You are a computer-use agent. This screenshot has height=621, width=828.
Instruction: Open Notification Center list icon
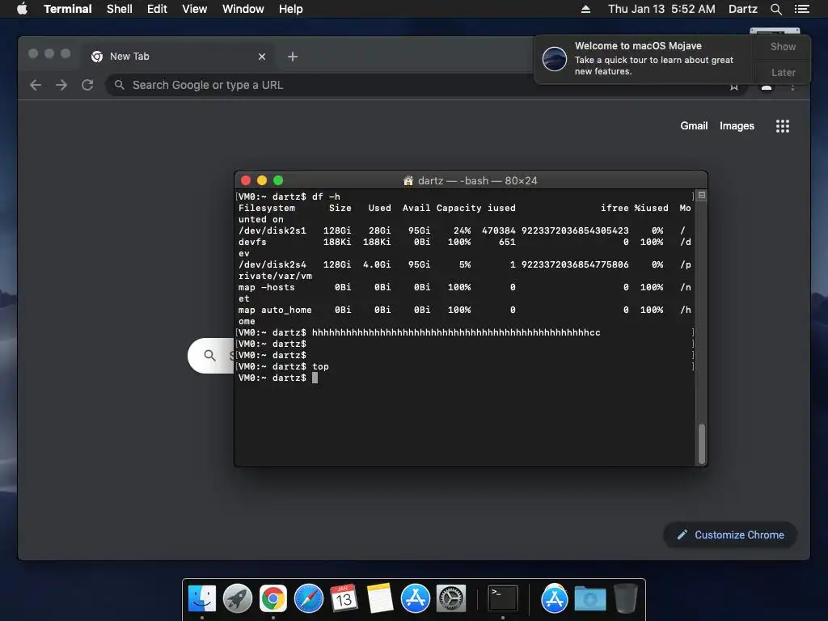click(802, 9)
